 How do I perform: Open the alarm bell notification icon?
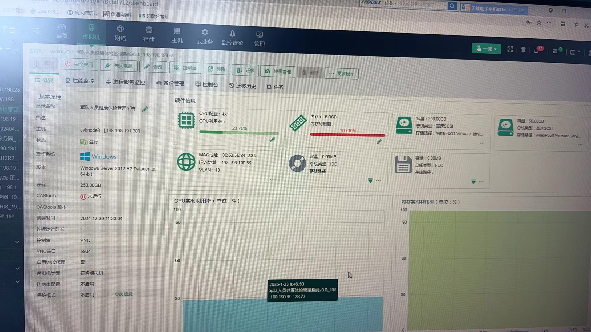tap(536, 51)
